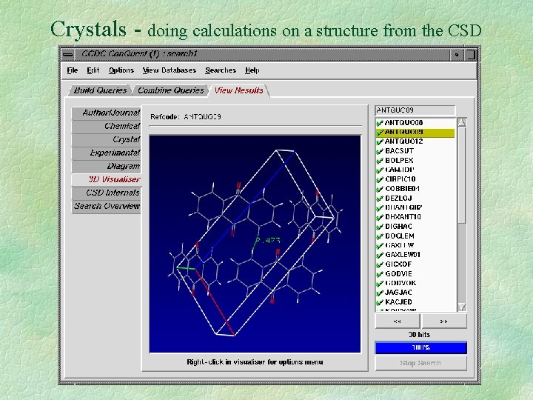
Task: Open the CSD Internals side tab
Action: tap(107, 193)
